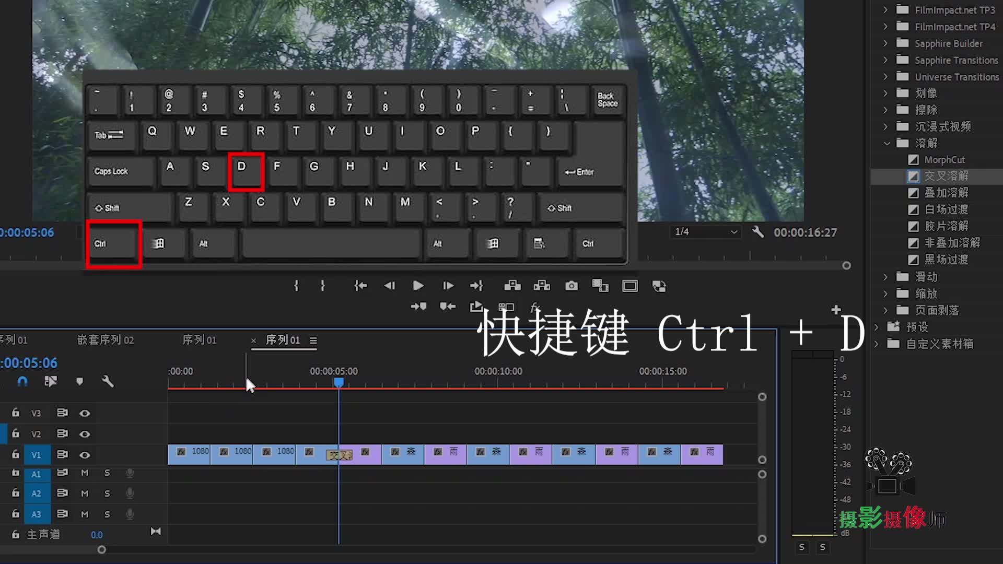This screenshot has width=1003, height=564.
Task: Click the Play button in the program monitor
Action: (418, 286)
